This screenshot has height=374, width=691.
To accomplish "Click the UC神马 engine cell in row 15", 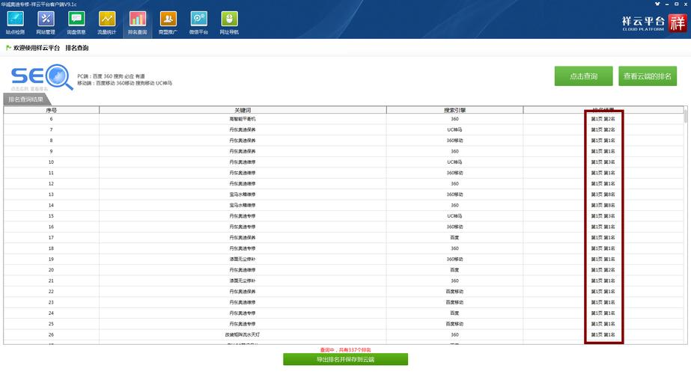I will [454, 216].
